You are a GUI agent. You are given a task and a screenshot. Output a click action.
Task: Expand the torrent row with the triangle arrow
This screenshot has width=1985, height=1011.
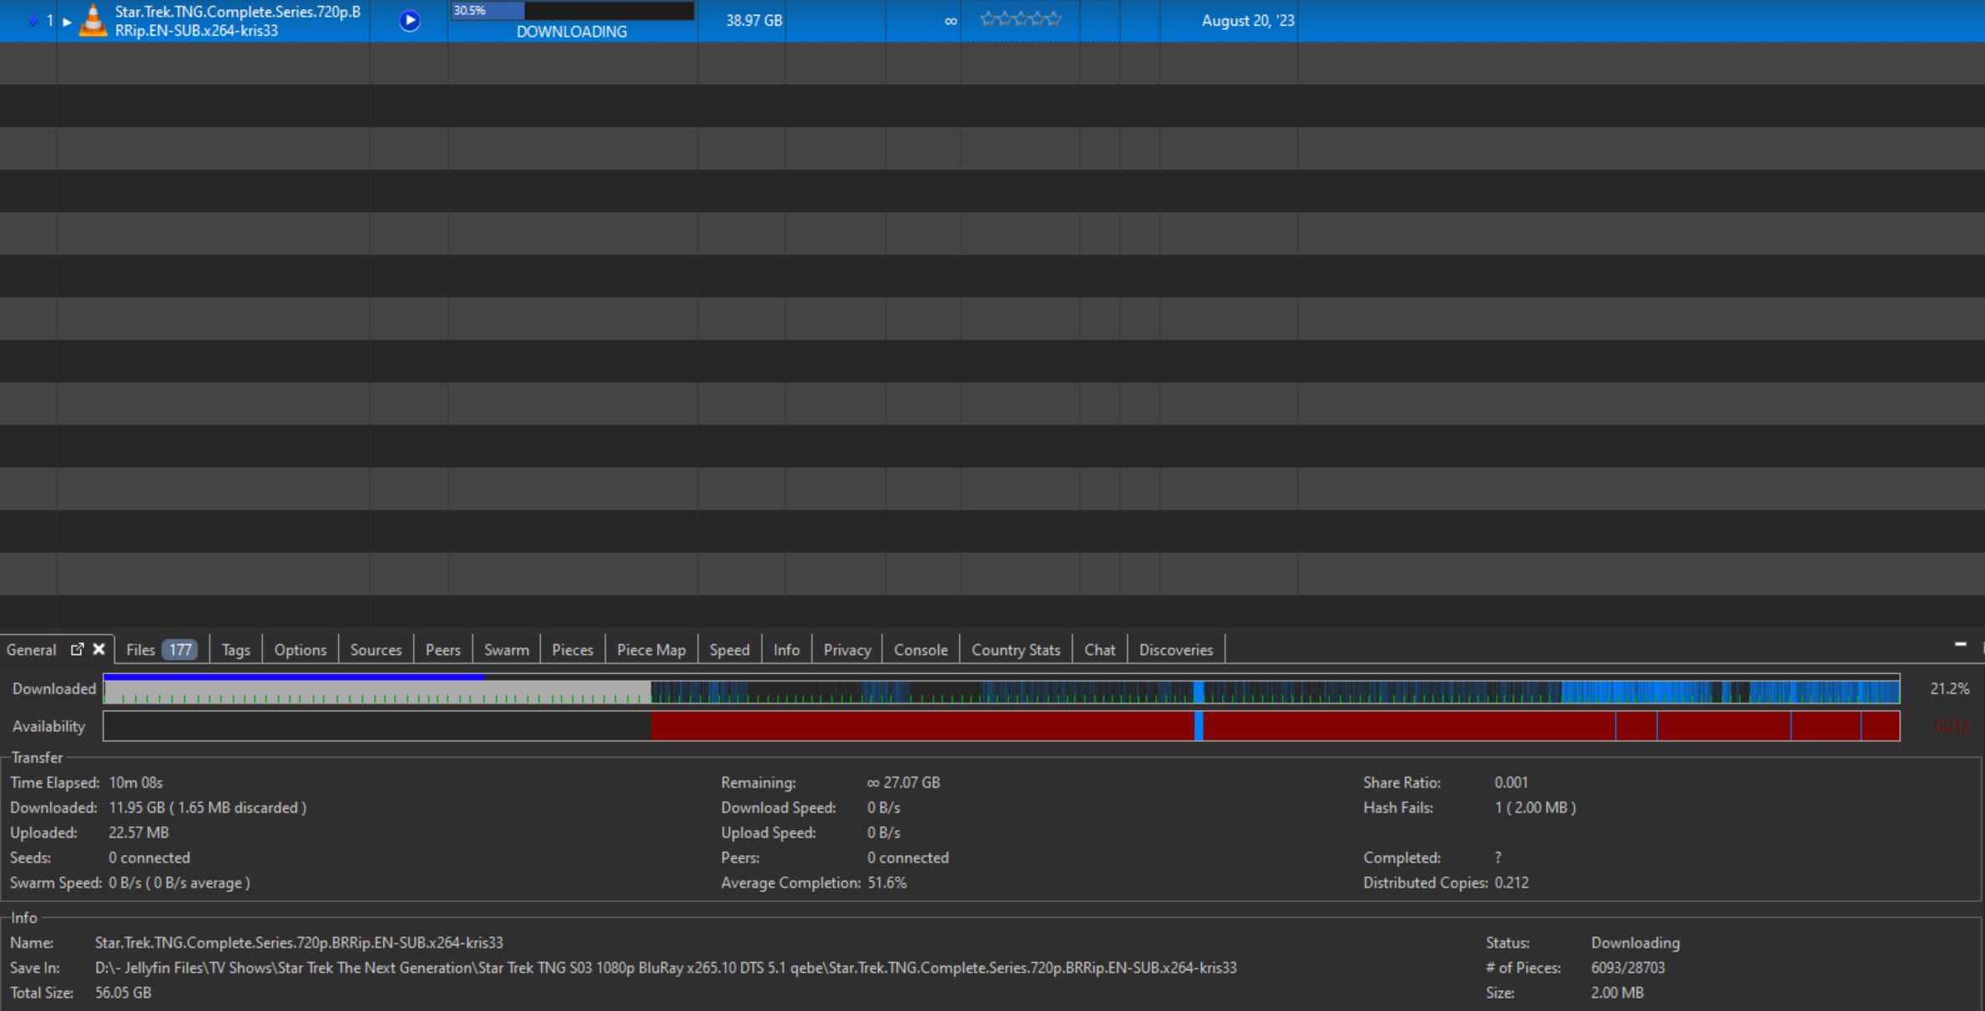pos(67,22)
